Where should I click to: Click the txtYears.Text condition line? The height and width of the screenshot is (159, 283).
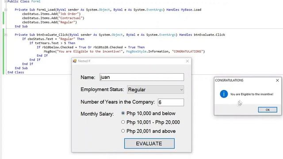[52, 43]
